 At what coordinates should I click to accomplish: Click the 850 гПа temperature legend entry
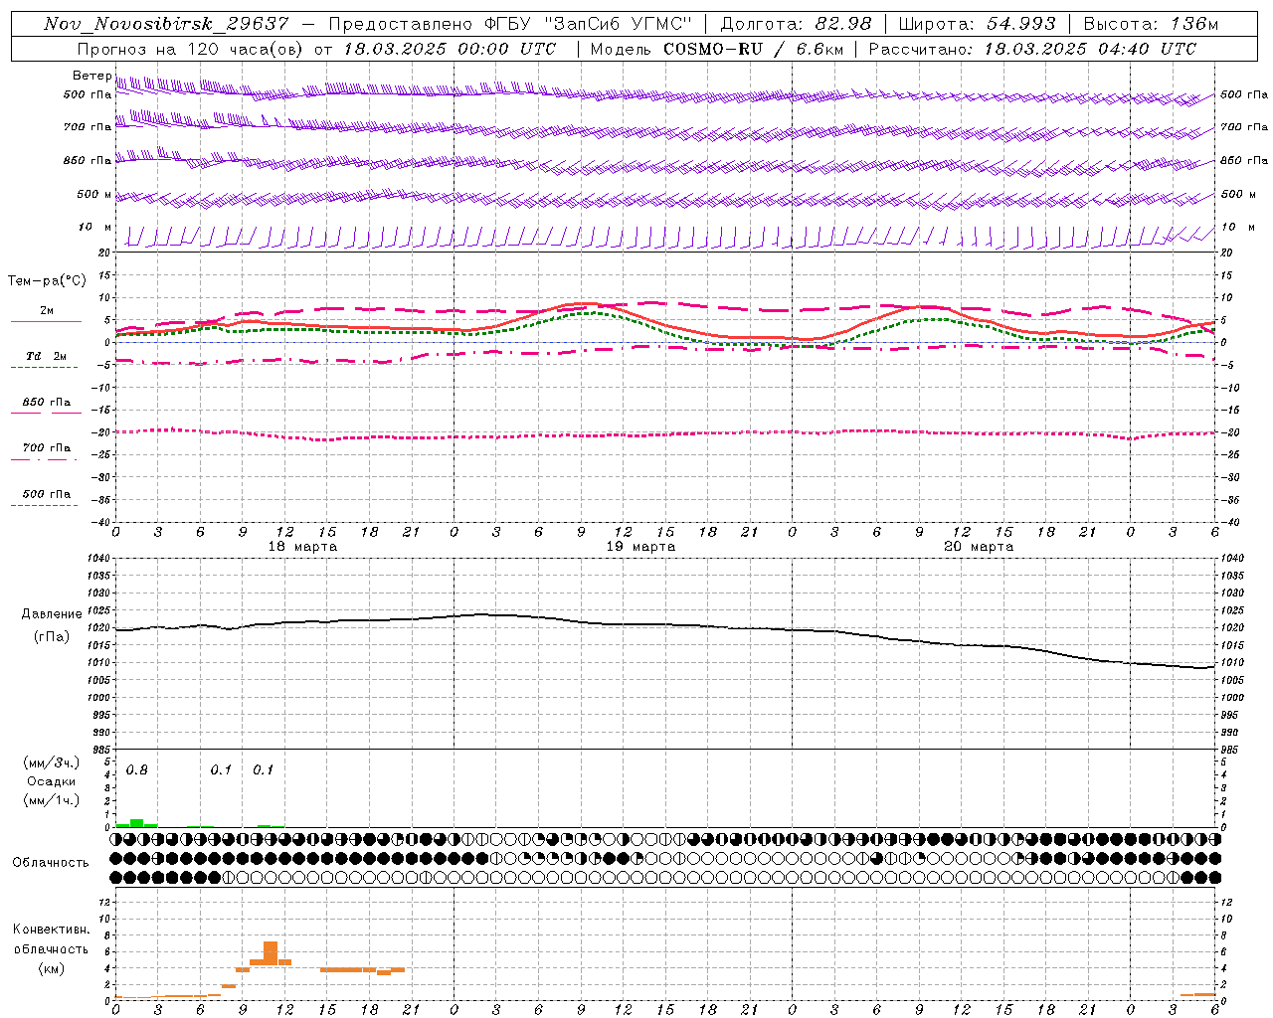pyautogui.click(x=46, y=403)
